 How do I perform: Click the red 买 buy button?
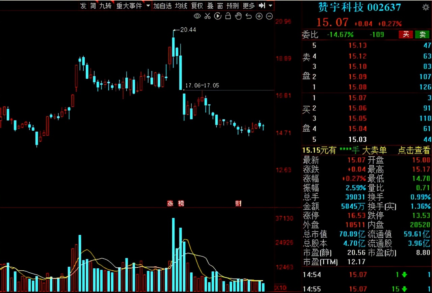coord(406,34)
